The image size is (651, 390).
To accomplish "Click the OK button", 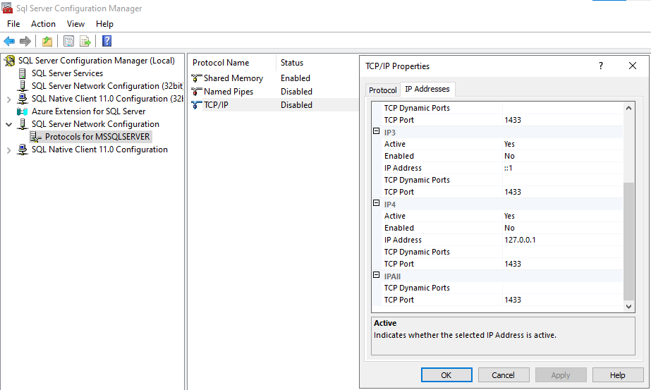I will pyautogui.click(x=446, y=375).
